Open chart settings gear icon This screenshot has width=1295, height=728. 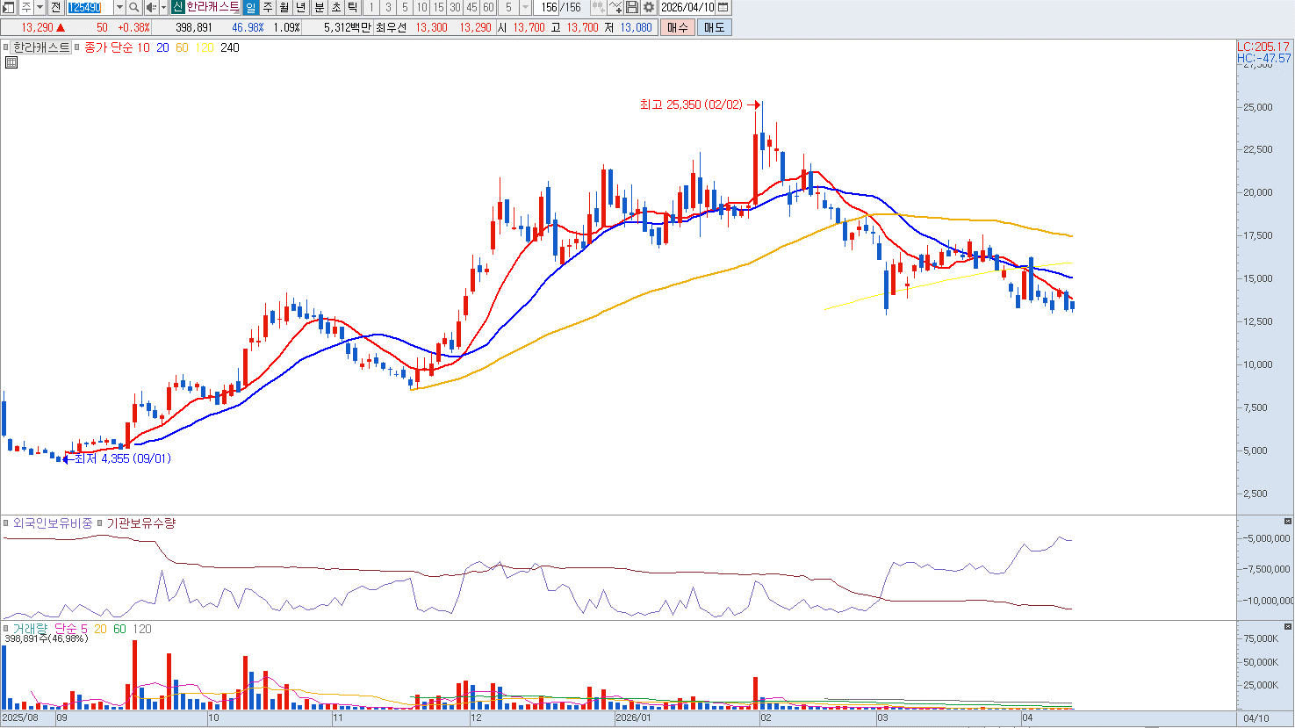coord(649,7)
